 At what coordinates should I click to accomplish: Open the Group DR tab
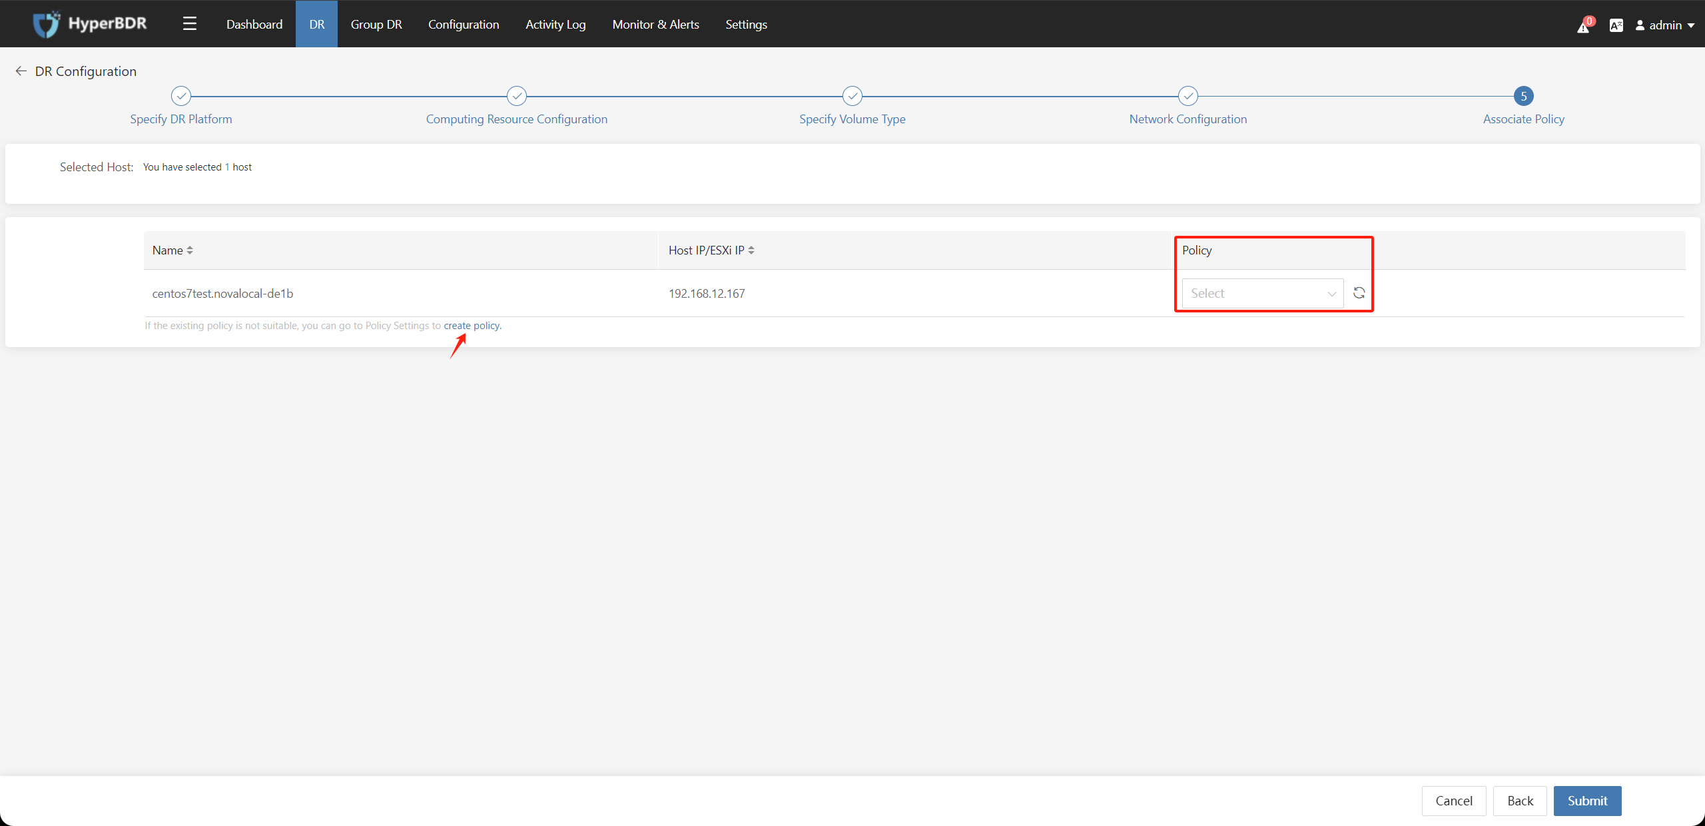(378, 24)
